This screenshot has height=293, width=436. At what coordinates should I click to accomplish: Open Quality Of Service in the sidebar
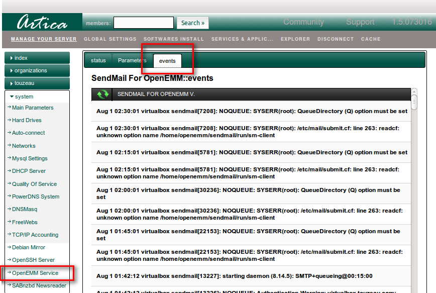point(34,184)
